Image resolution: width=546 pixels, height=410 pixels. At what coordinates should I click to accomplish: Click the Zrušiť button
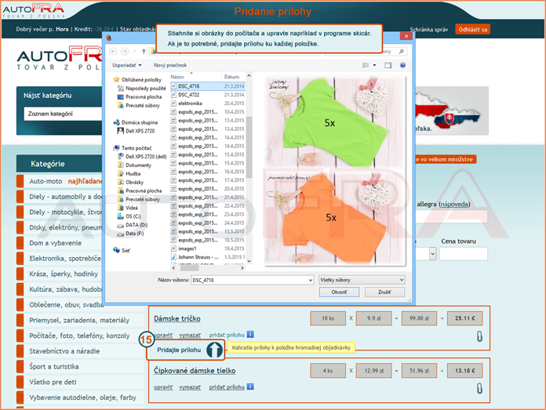pos(384,292)
